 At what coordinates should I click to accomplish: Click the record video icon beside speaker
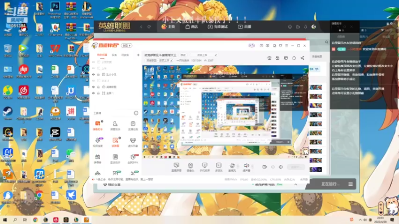(264, 167)
